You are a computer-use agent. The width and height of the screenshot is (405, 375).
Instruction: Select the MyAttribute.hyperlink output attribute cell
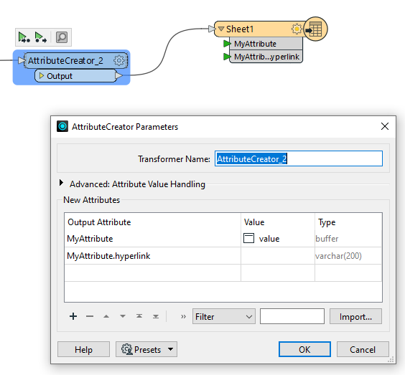(x=152, y=255)
